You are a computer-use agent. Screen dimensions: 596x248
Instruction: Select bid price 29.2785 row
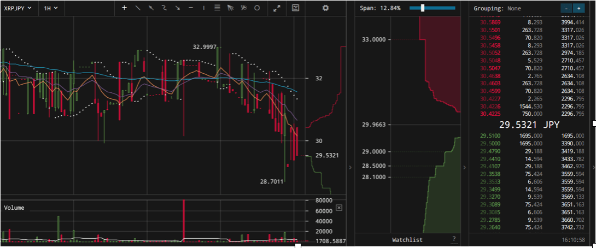pos(531,220)
